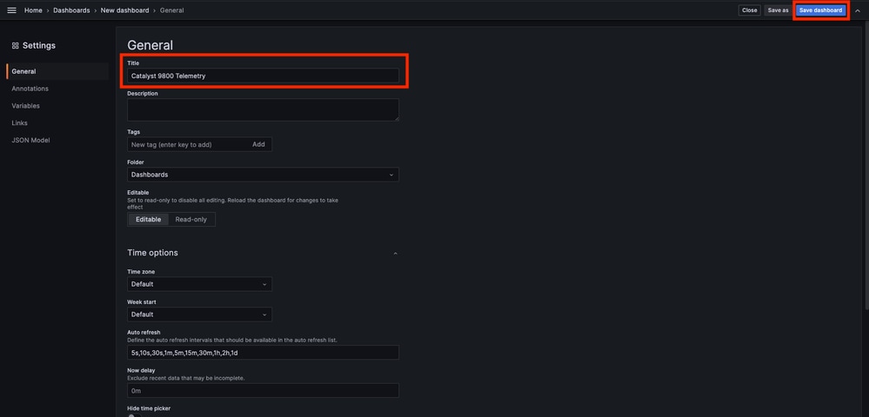Click the Time options heading
Image resolution: width=869 pixels, height=417 pixels.
coord(152,253)
